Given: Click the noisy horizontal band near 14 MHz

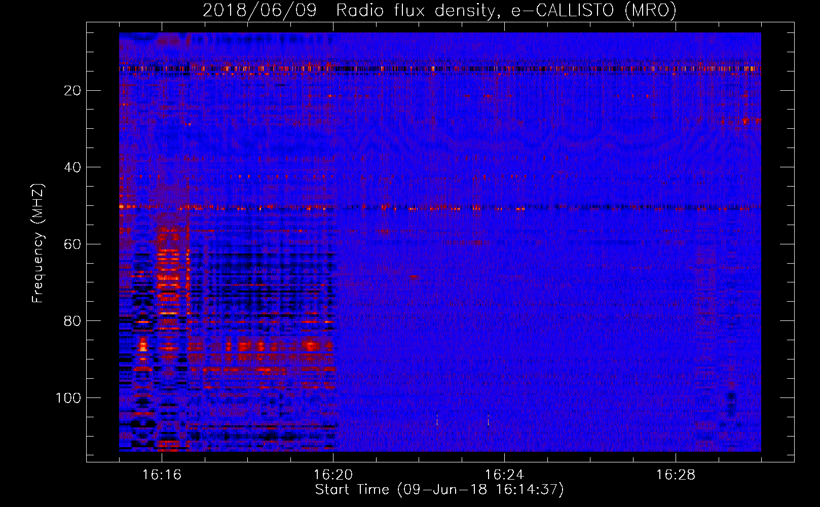Looking at the screenshot, I should point(440,68).
